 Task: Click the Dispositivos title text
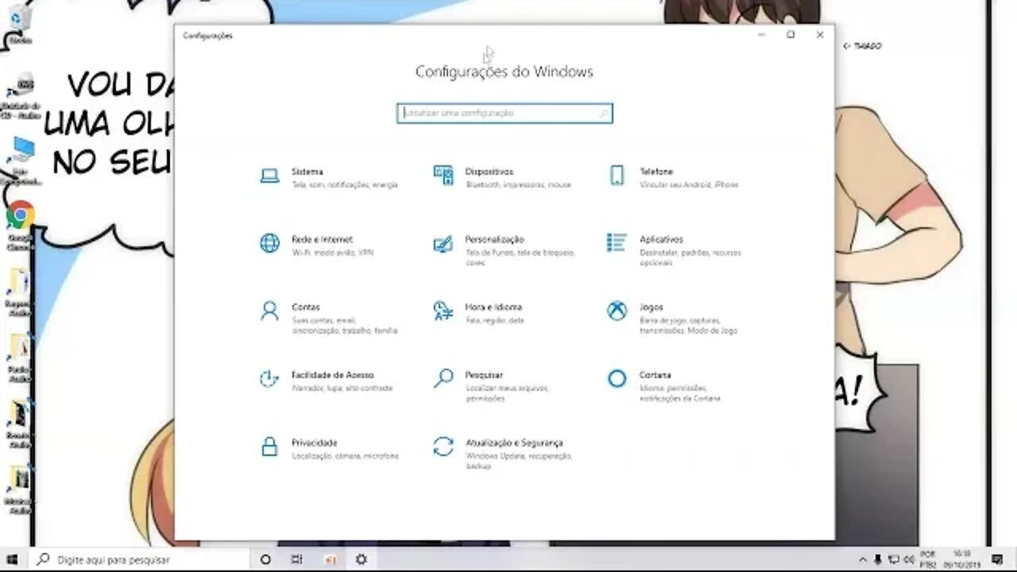[489, 172]
